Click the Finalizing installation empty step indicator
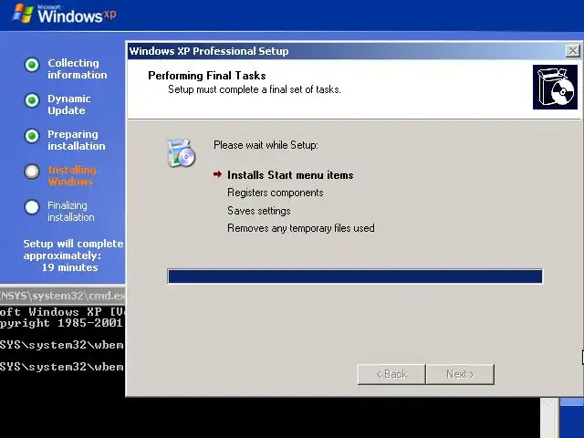Viewport: 584px width, 438px height. pyautogui.click(x=32, y=207)
